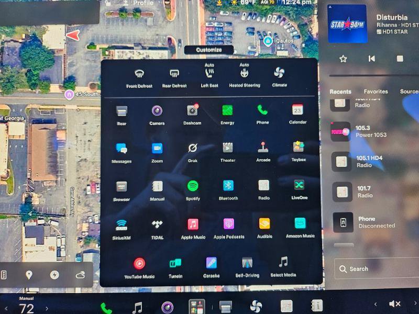Lower the cabin temperature with the left chevron

click(6, 309)
